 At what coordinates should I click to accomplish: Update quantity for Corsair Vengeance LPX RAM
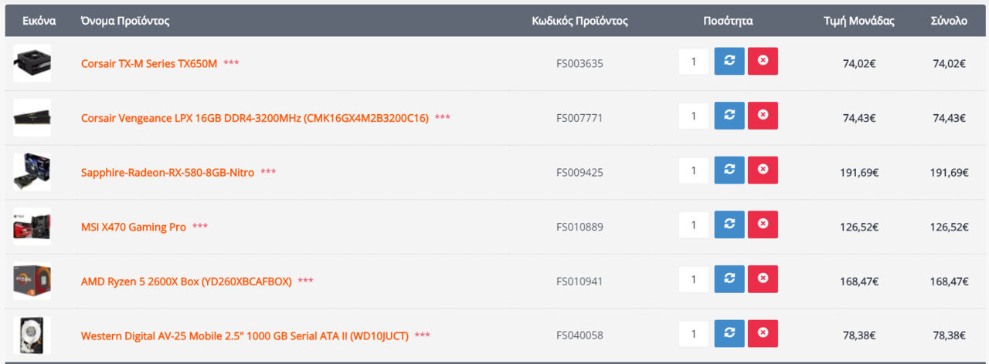click(729, 116)
